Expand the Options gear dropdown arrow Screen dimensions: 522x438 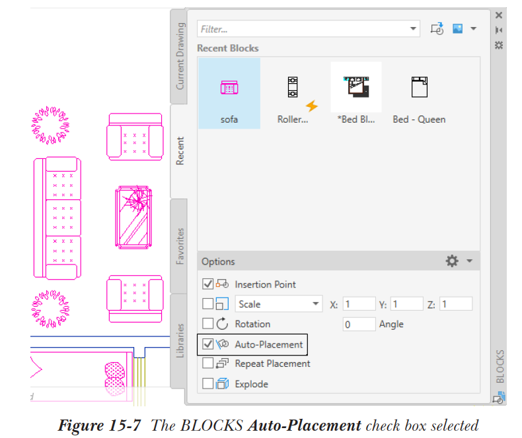tap(469, 261)
